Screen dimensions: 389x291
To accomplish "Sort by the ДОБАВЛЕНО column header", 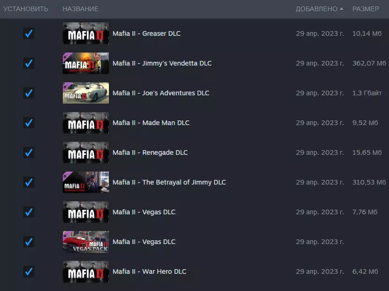I will pyautogui.click(x=316, y=9).
